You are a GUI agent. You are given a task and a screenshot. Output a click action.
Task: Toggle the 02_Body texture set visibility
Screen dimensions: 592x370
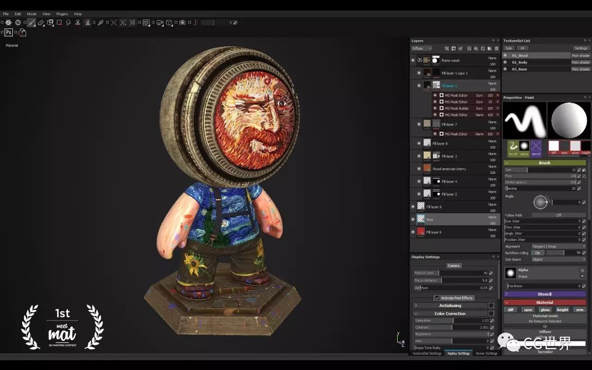coord(505,62)
